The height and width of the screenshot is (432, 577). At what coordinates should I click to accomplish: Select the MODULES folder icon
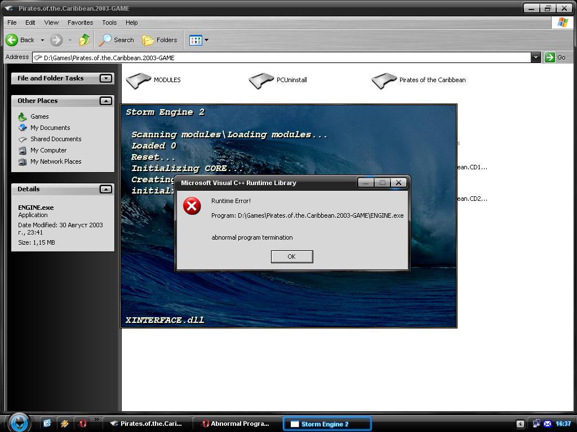click(x=139, y=80)
